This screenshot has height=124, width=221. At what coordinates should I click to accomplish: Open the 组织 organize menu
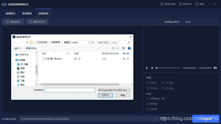pos(17,48)
